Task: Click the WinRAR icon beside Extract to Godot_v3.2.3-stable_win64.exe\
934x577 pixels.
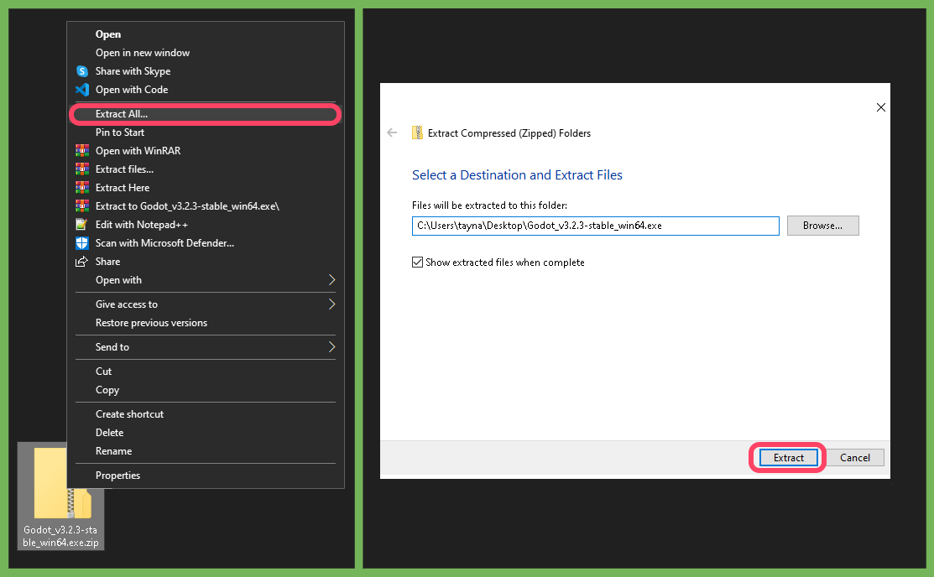Action: (82, 206)
